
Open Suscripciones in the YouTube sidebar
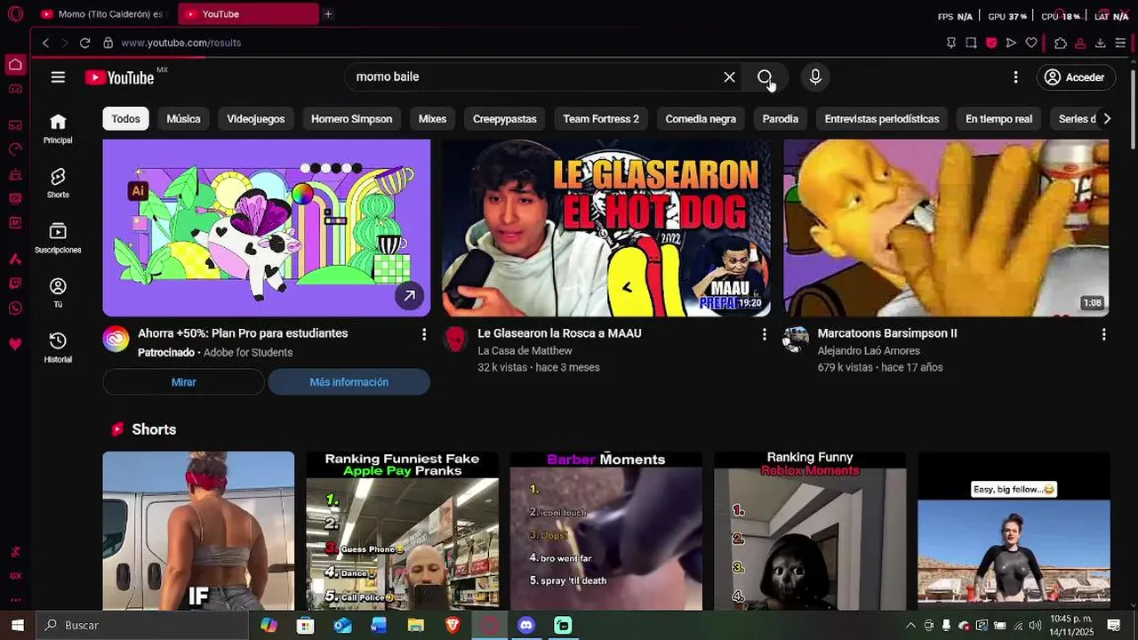click(x=58, y=238)
